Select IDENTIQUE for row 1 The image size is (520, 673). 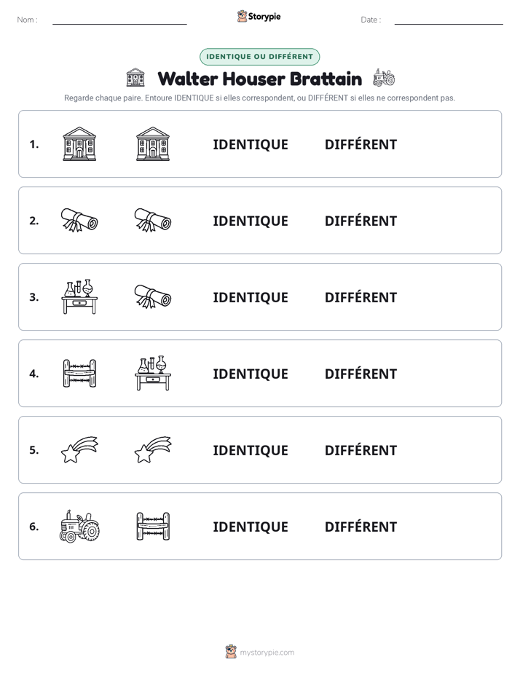click(251, 145)
